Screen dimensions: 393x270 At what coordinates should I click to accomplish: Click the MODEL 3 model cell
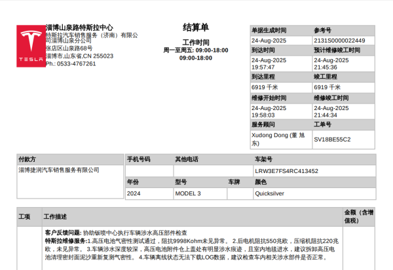[188, 194]
